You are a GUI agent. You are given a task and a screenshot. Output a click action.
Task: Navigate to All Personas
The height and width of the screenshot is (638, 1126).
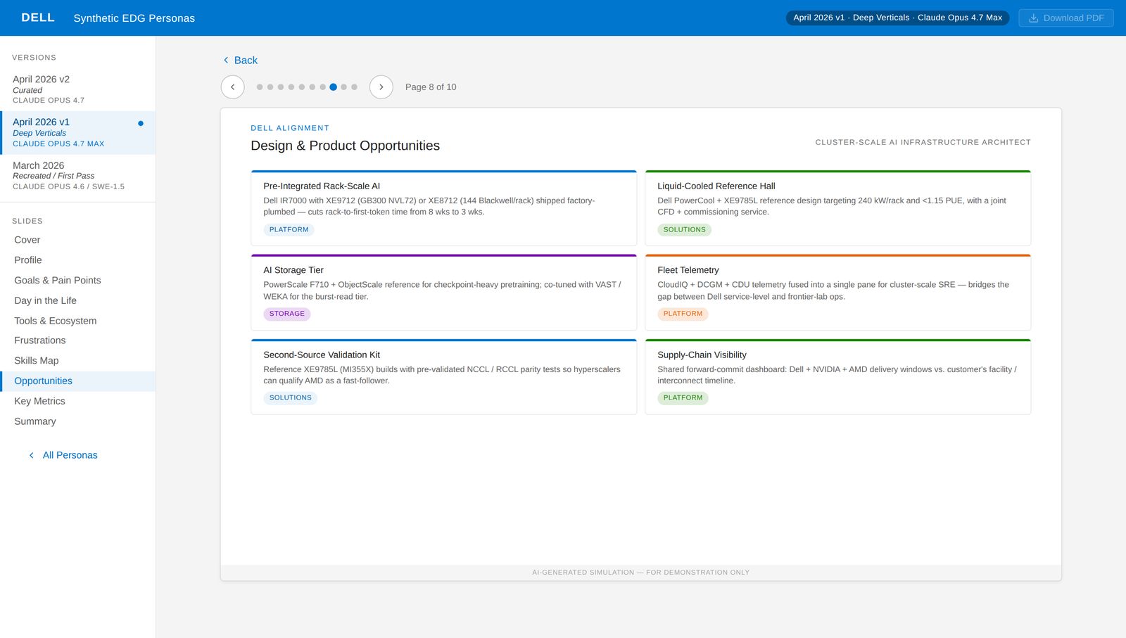click(x=70, y=455)
